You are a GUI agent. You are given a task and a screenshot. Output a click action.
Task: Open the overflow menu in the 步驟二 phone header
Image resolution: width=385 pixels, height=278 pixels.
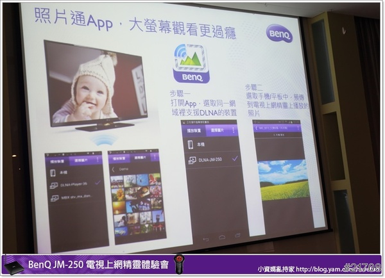point(298,127)
